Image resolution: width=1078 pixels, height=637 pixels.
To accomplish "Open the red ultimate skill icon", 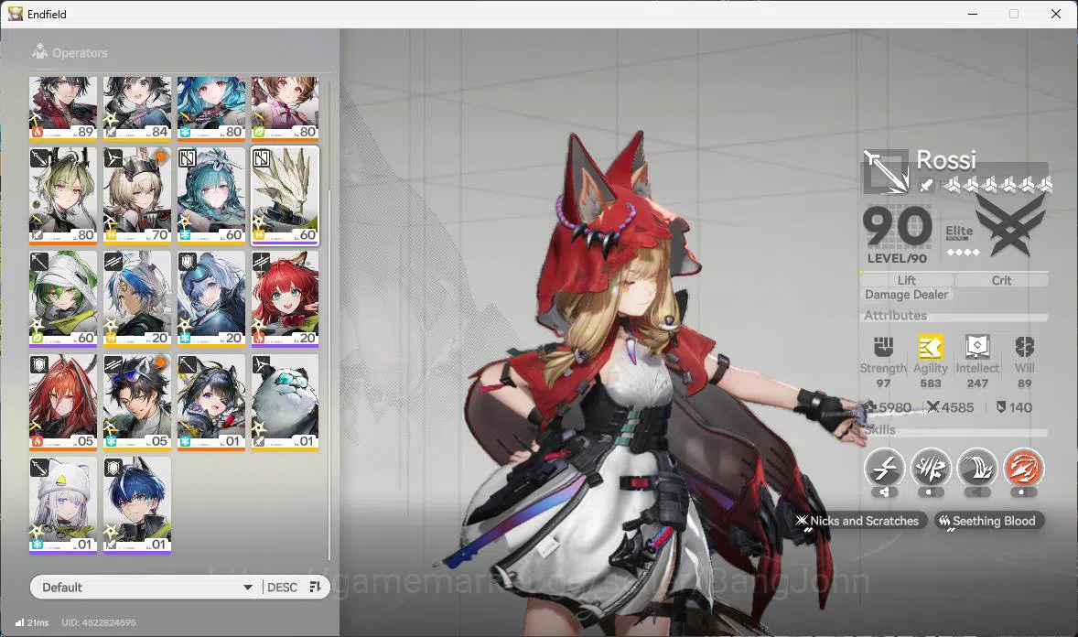I will tap(1024, 469).
